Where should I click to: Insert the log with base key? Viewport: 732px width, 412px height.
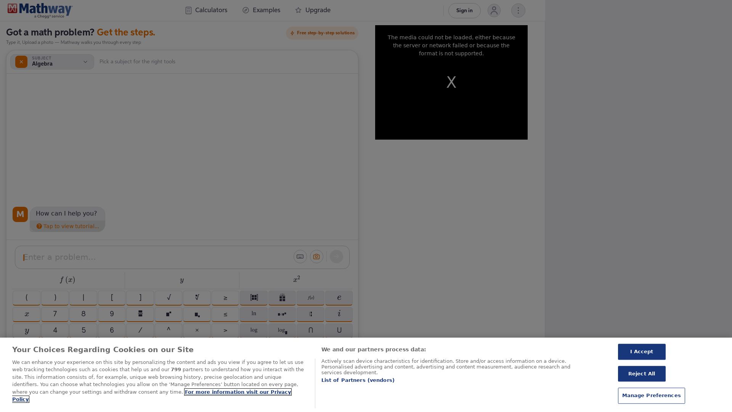[x=282, y=330]
